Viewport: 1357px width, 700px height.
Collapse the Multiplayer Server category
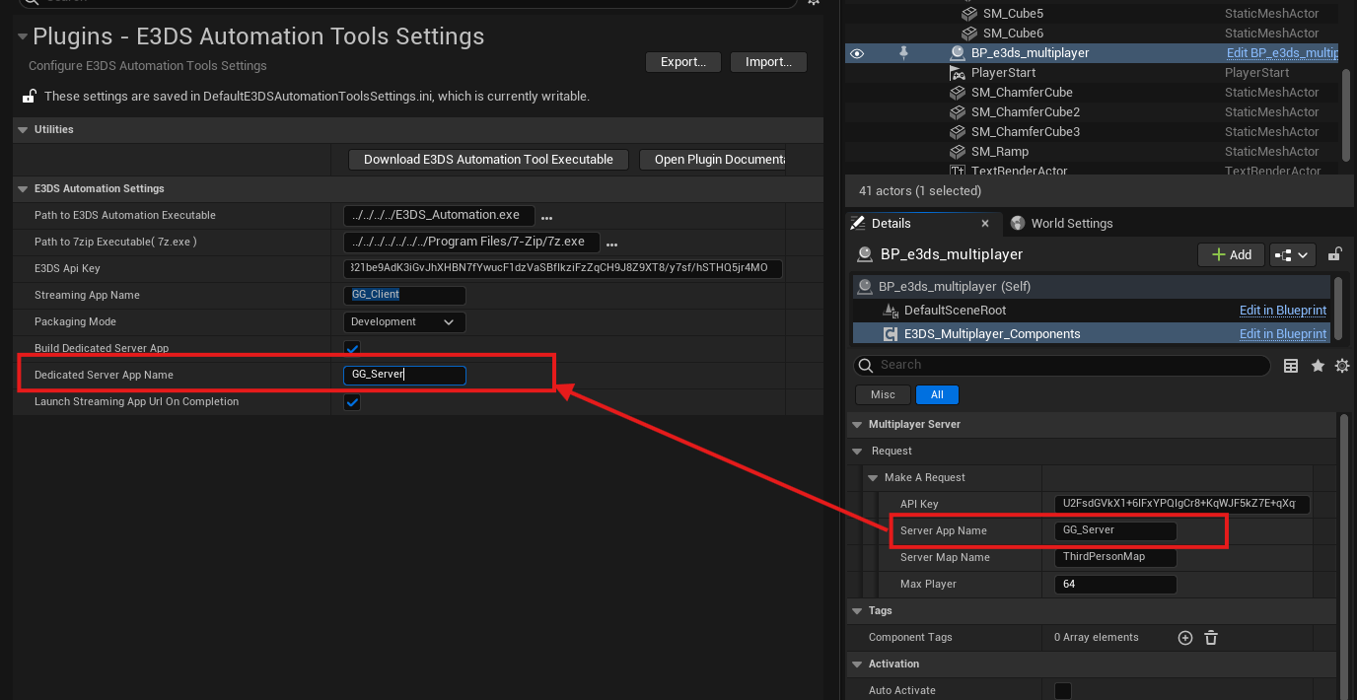pyautogui.click(x=855, y=424)
